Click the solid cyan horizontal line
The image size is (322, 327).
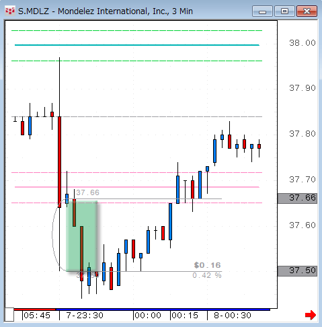point(137,45)
